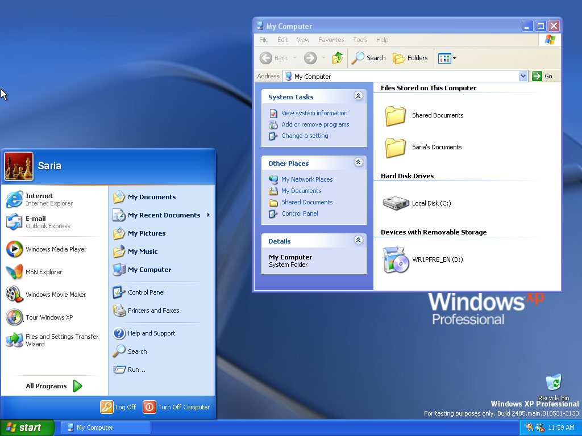Viewport: 582px width, 436px height.
Task: Open Windows Media Player from Start menu
Action: tap(55, 249)
